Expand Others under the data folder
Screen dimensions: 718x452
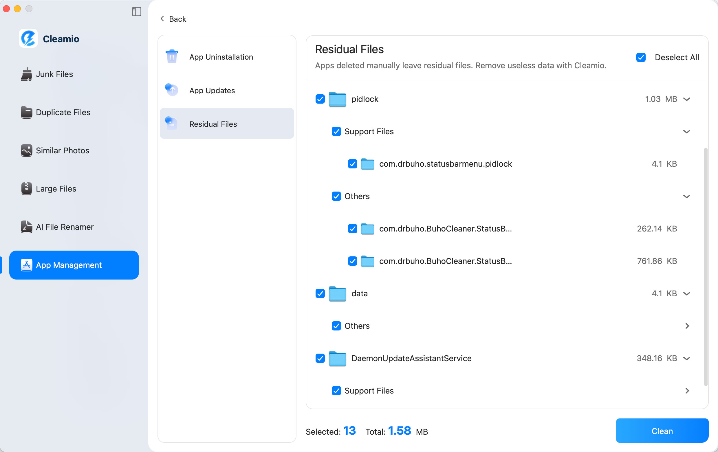(x=687, y=326)
